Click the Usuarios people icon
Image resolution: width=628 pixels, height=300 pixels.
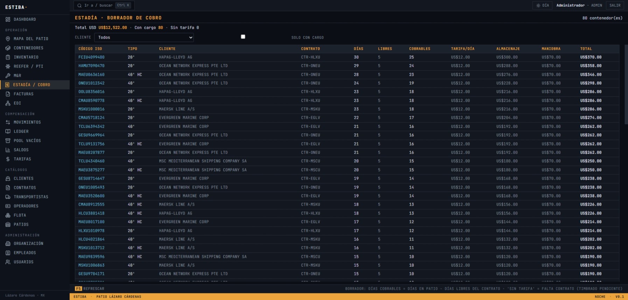8,262
